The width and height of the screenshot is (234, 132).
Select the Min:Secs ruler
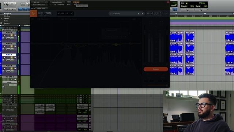click(7, 16)
